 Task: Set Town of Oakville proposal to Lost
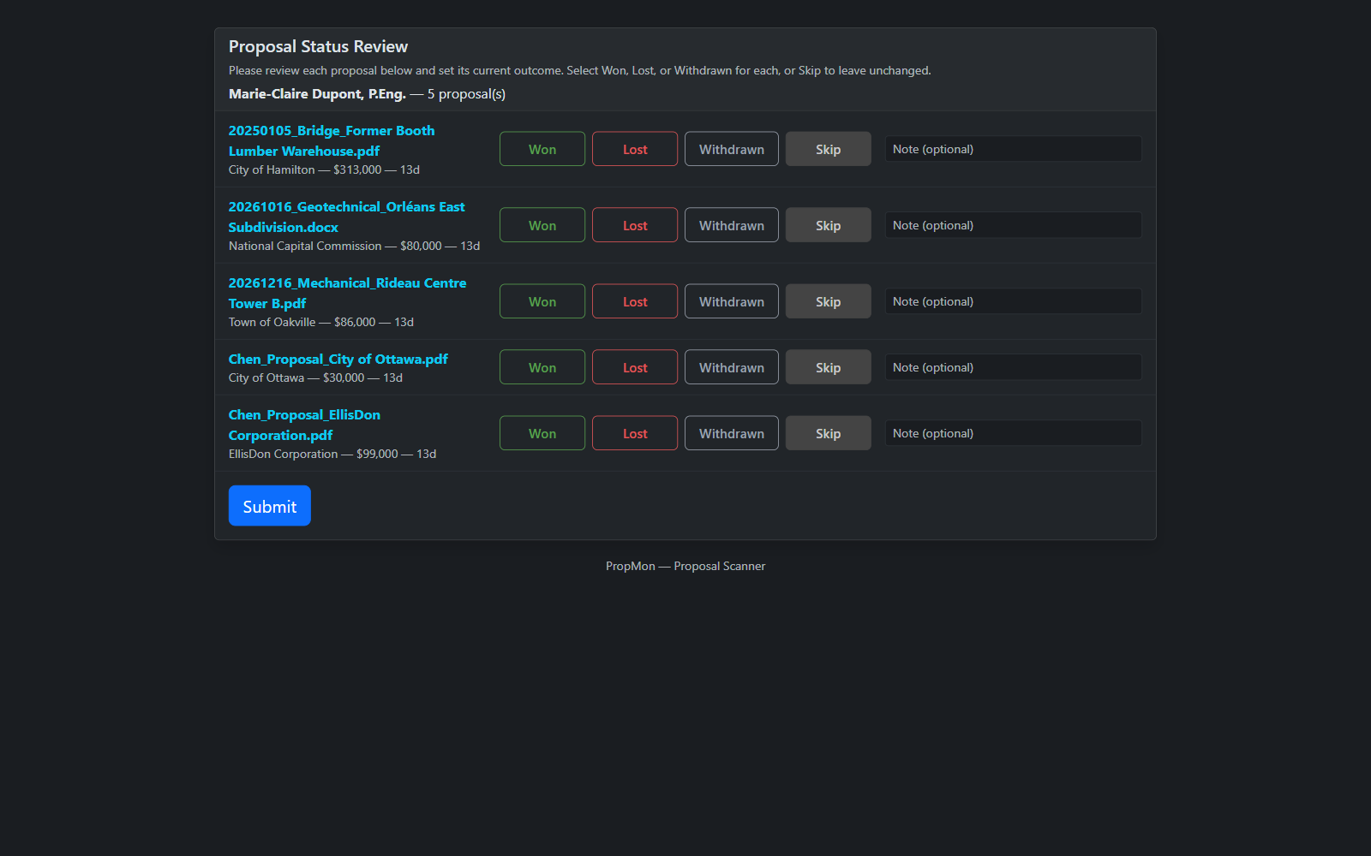coord(634,301)
